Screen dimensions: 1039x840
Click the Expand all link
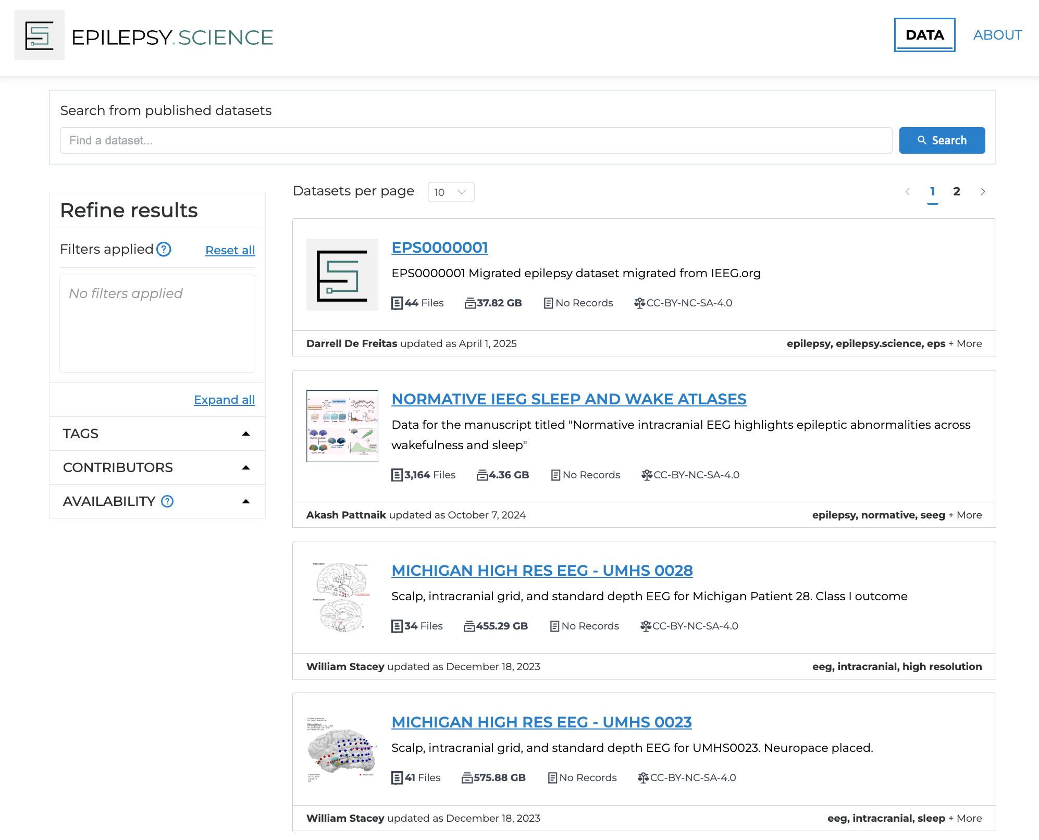click(x=224, y=400)
